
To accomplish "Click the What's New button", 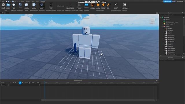I will (167, 1).
